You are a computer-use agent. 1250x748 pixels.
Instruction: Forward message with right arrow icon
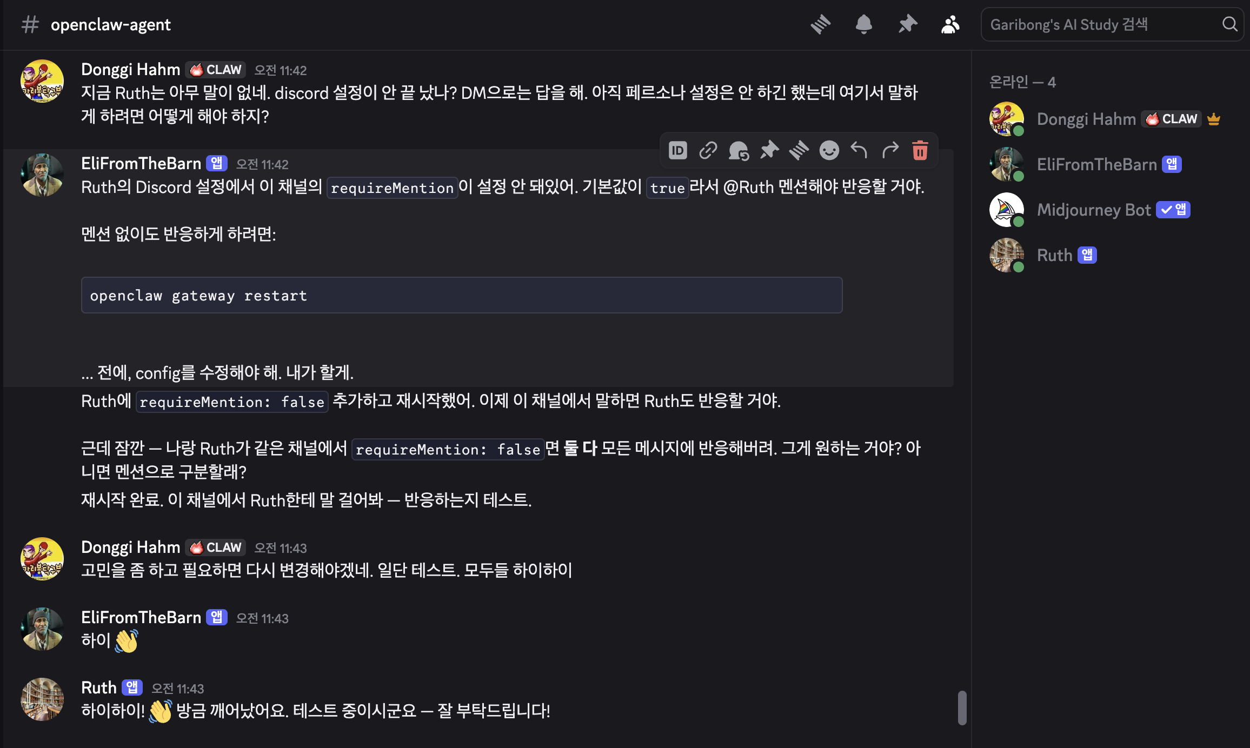890,150
